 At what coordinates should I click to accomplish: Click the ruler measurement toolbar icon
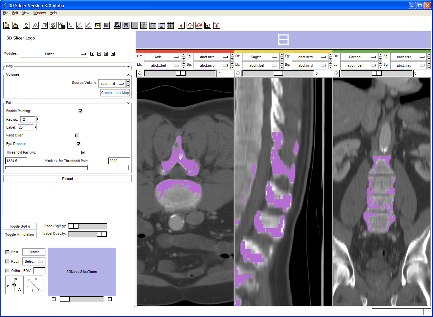pyautogui.click(x=97, y=25)
